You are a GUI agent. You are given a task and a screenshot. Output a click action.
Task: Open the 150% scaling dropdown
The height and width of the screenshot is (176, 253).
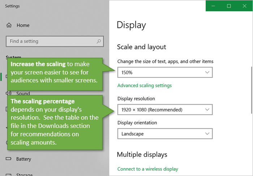pos(165,72)
